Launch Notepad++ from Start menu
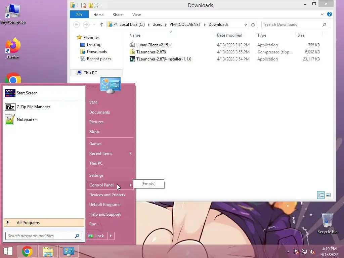Viewport: 344px width, 258px height. click(43, 120)
